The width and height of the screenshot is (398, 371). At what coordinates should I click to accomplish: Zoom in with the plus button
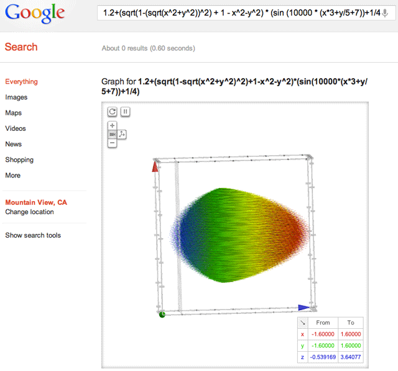pyautogui.click(x=112, y=125)
